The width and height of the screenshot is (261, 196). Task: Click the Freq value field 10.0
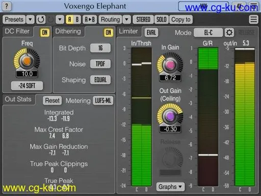click(27, 74)
